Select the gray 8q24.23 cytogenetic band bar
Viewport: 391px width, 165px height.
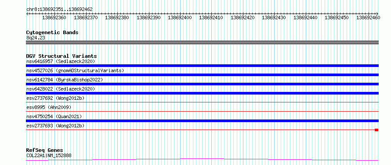coord(202,42)
